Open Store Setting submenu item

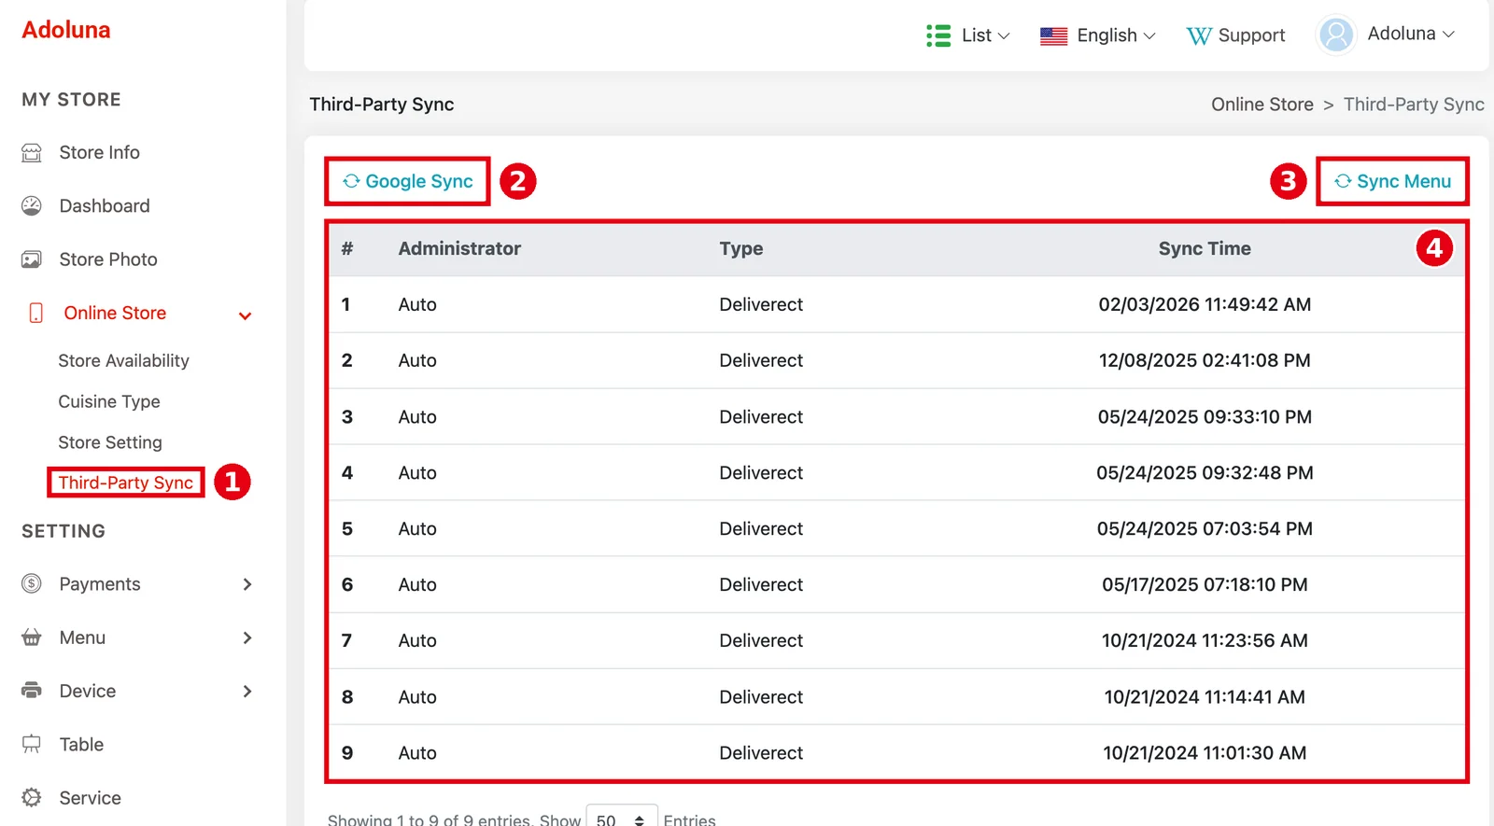110,442
